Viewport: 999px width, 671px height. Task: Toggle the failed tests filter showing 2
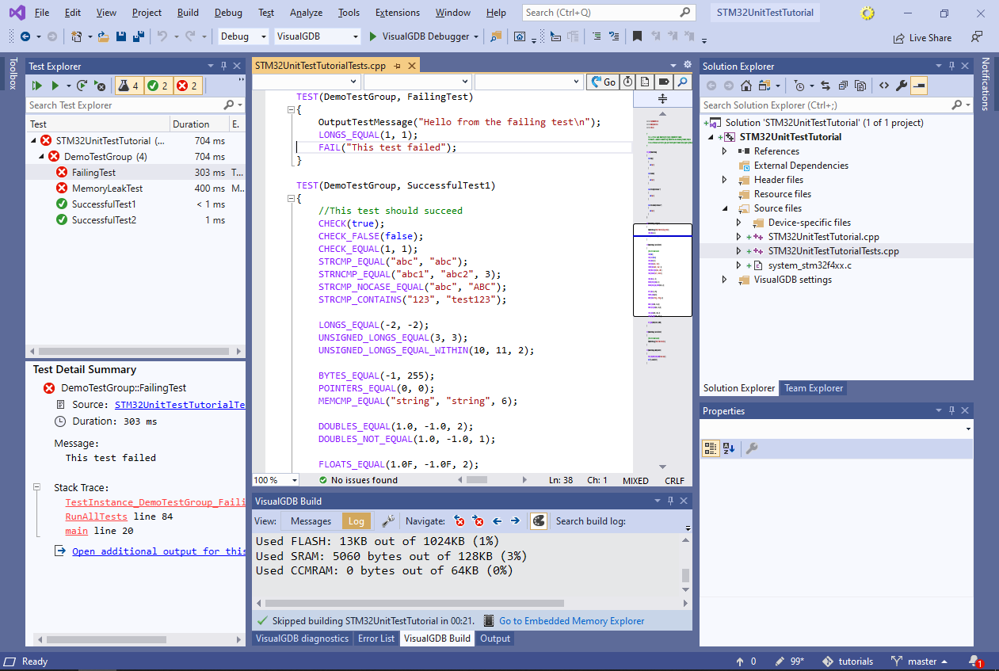pos(187,86)
